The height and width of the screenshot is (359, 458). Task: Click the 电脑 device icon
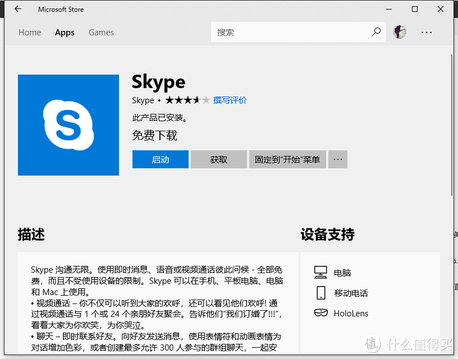[320, 273]
